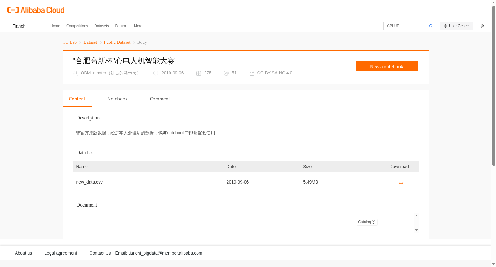Click the page vertical scrollbar thumb
The height and width of the screenshot is (267, 496).
point(494,86)
